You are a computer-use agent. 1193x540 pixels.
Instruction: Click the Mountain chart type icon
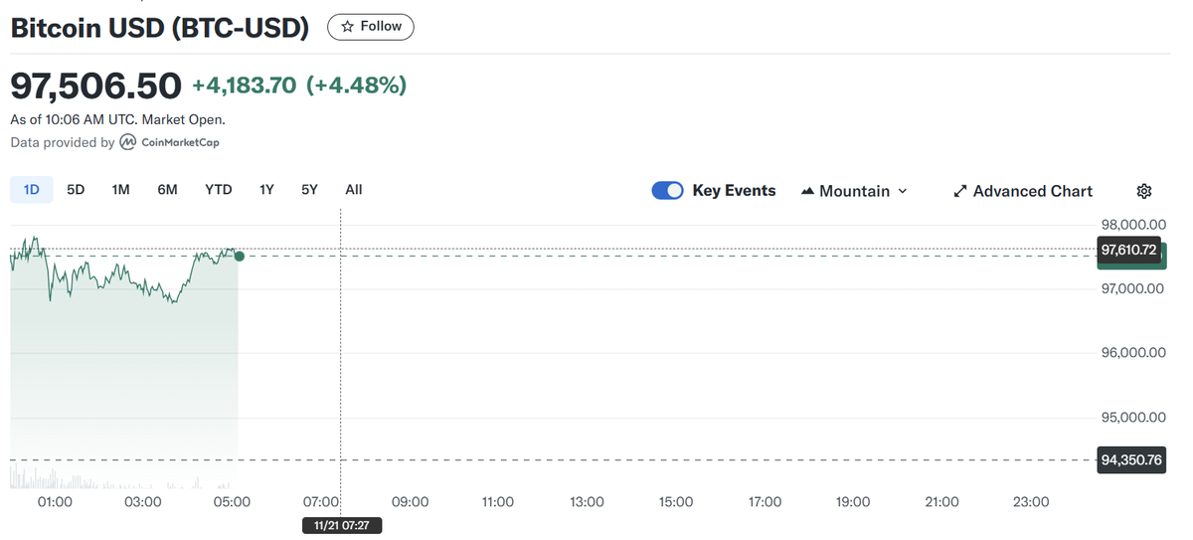(807, 191)
